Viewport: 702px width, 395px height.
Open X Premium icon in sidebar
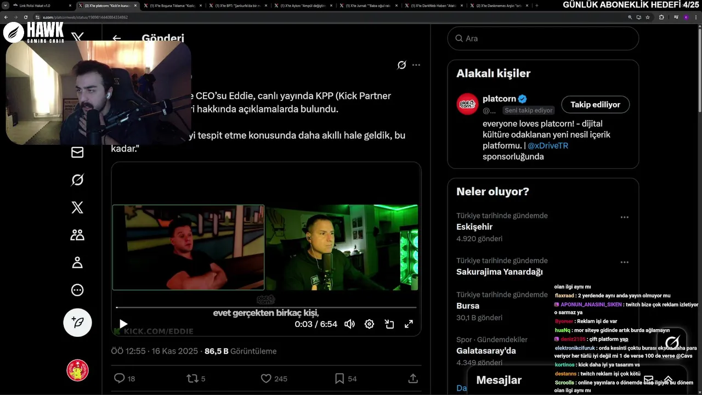pos(77,207)
